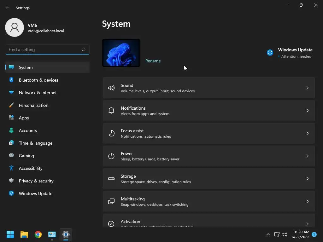Click the Gaming label in sidebar

click(x=26, y=156)
